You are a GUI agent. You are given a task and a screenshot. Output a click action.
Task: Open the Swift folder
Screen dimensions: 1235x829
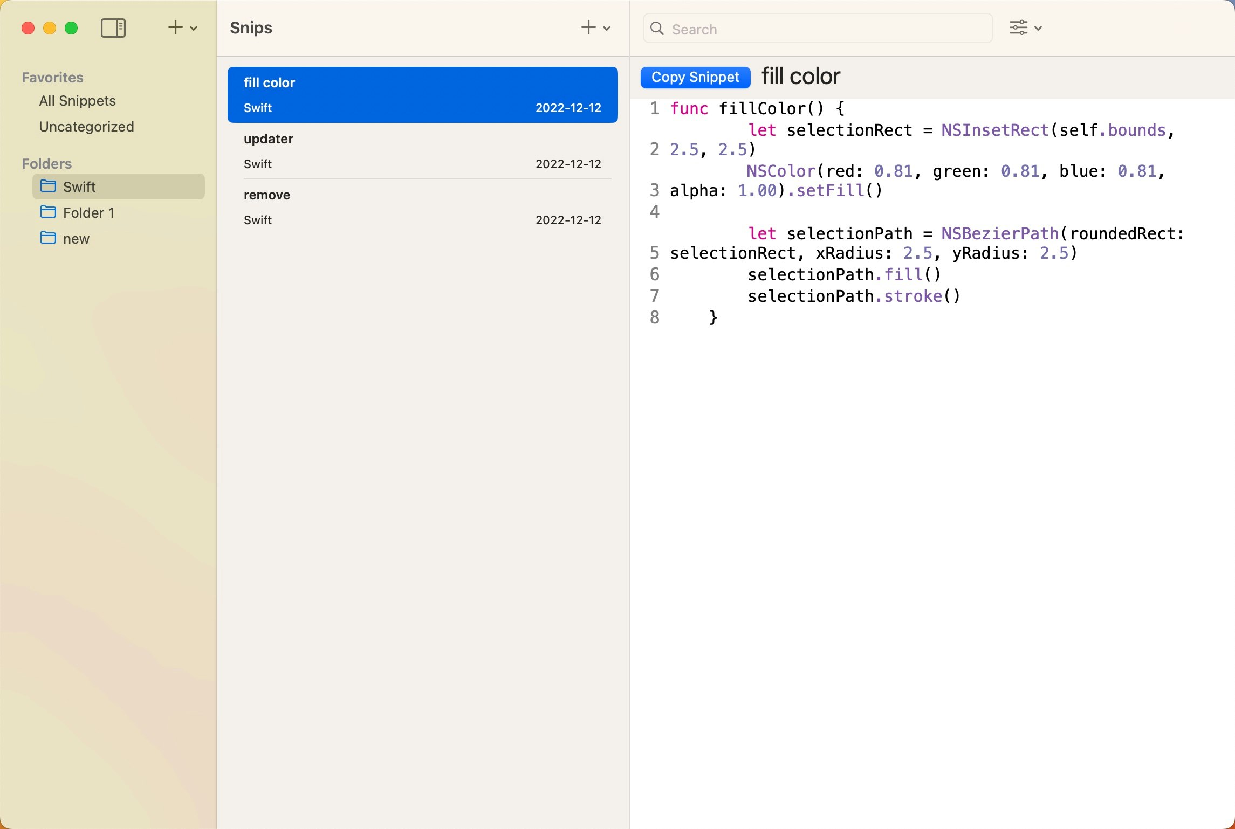click(119, 186)
